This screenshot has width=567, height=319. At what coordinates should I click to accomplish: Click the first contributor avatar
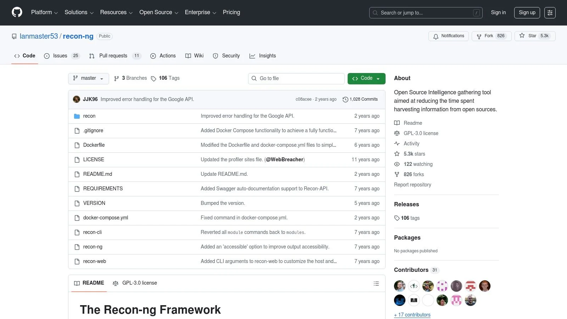tap(400, 286)
